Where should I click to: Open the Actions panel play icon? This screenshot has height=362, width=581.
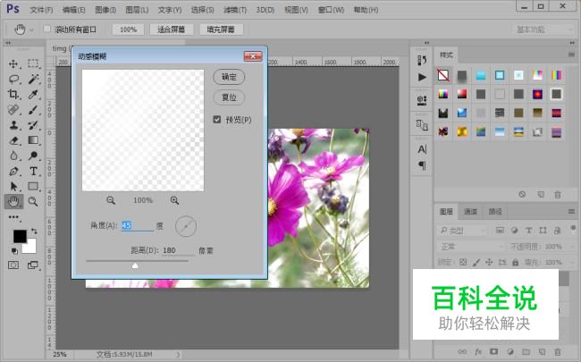pyautogui.click(x=422, y=77)
